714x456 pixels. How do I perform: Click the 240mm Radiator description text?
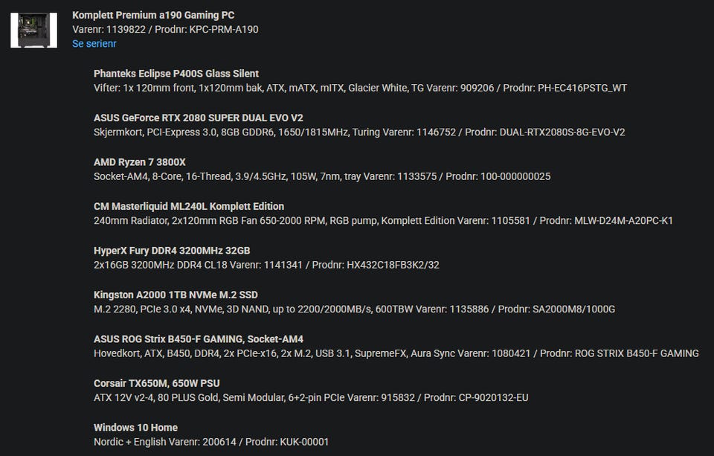click(383, 221)
